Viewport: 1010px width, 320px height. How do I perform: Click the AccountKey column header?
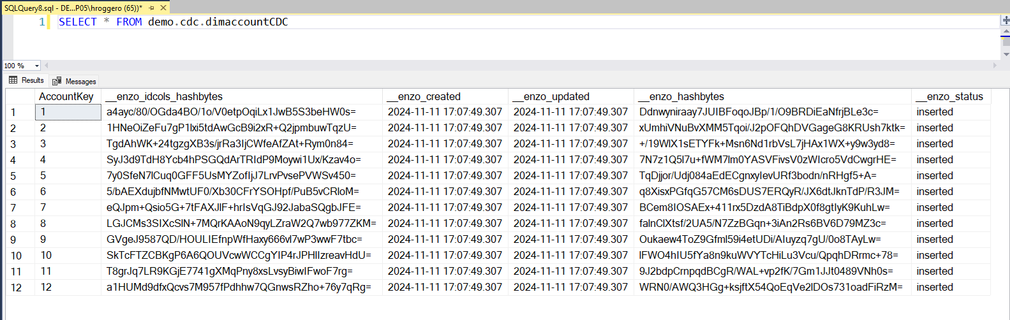coord(67,96)
